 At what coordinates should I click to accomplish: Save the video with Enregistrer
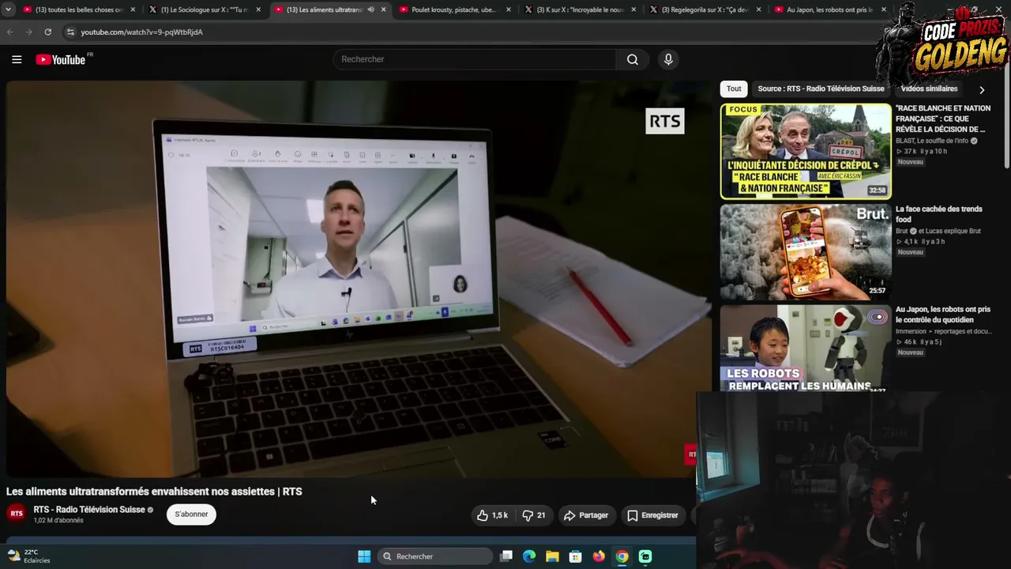point(652,515)
